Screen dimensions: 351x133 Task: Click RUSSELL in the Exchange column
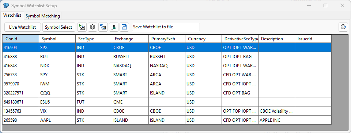130,56
